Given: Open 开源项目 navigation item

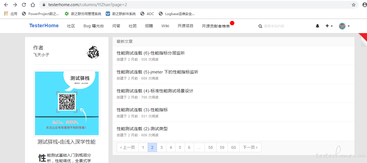Looking at the screenshot, I should pos(185,26).
